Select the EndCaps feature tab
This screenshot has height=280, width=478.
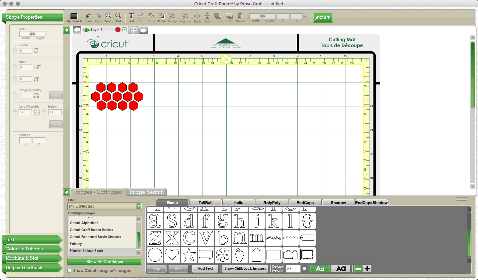(305, 203)
